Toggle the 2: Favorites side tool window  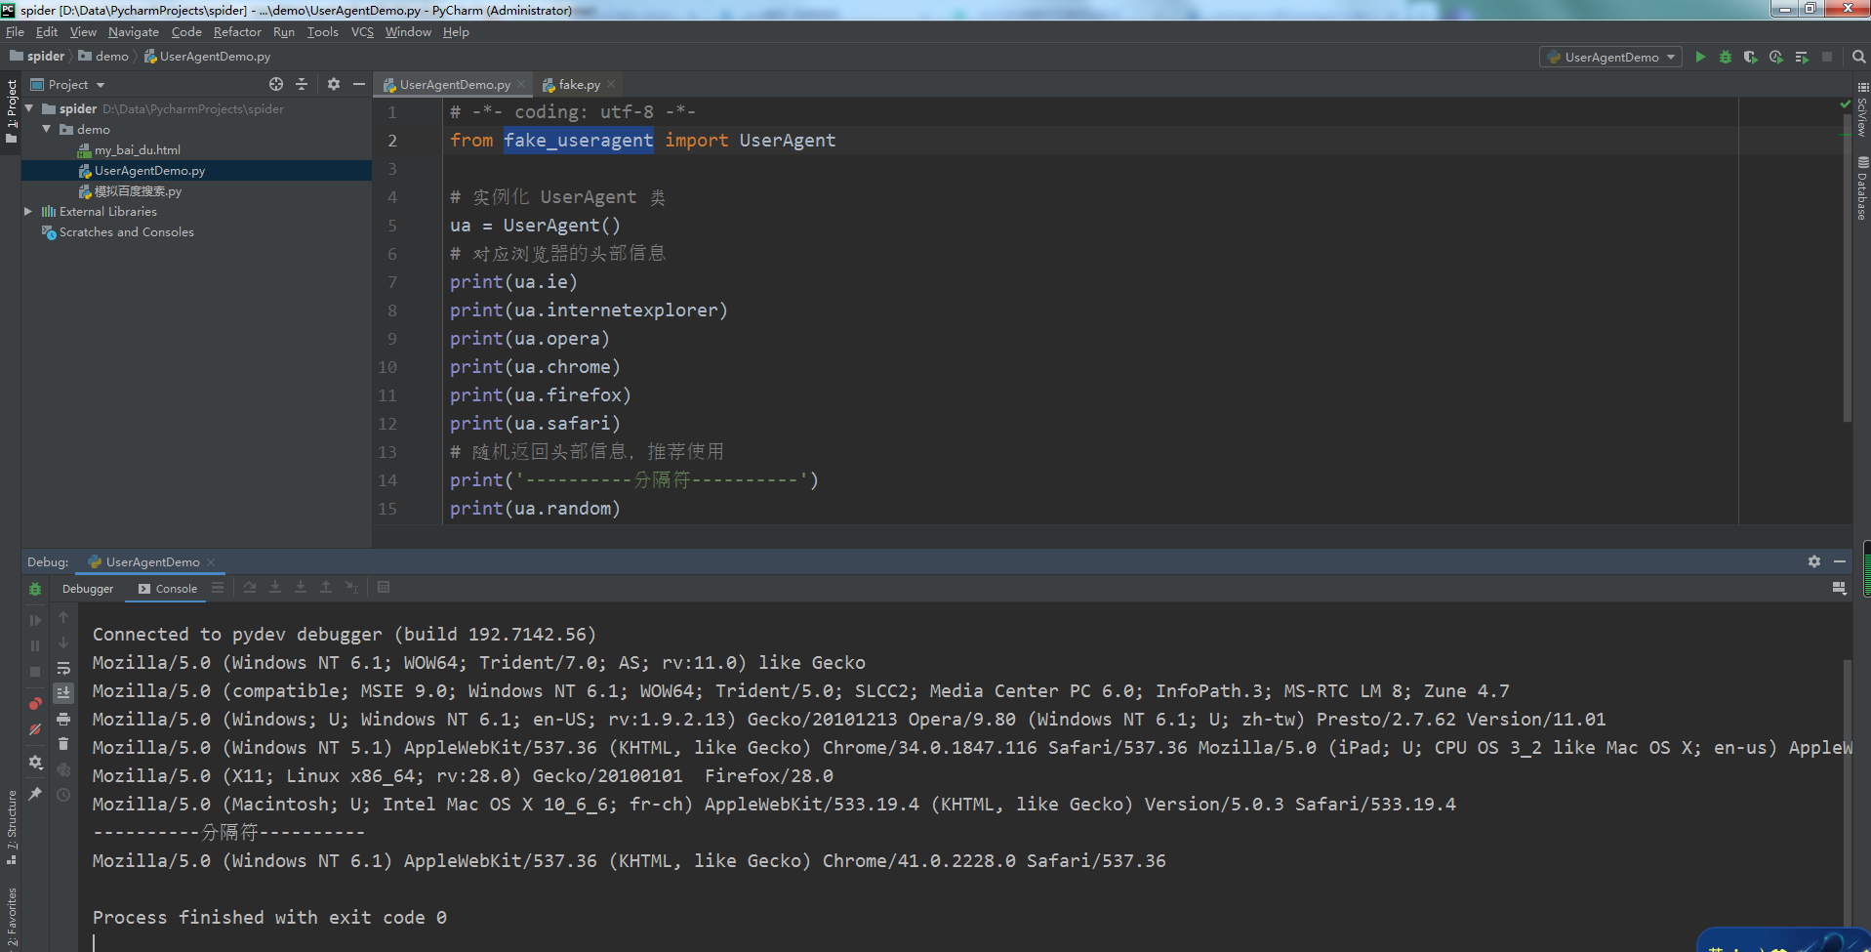coord(12,917)
